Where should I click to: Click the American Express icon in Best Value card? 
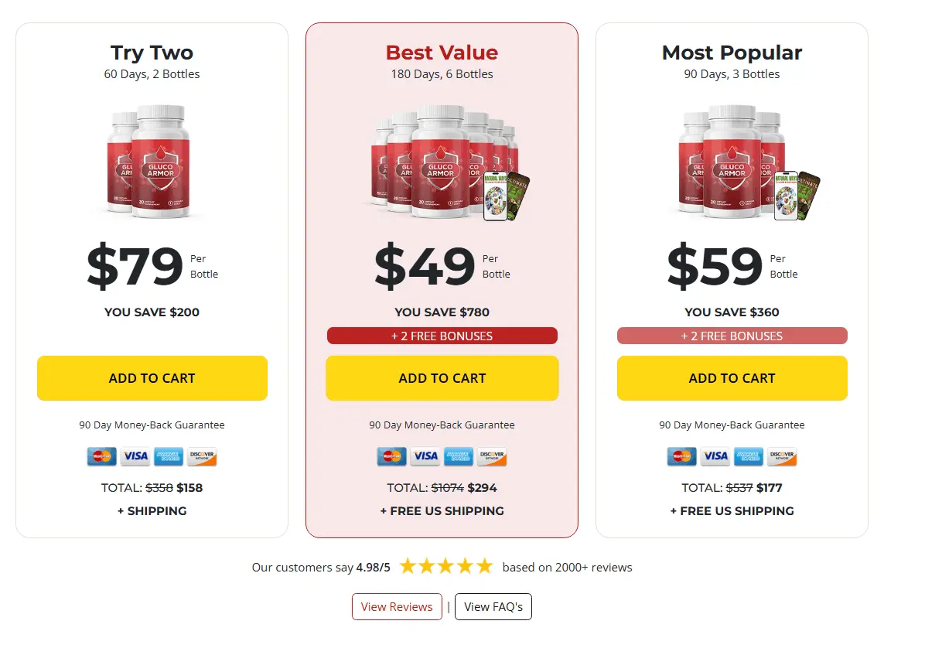tap(459, 456)
